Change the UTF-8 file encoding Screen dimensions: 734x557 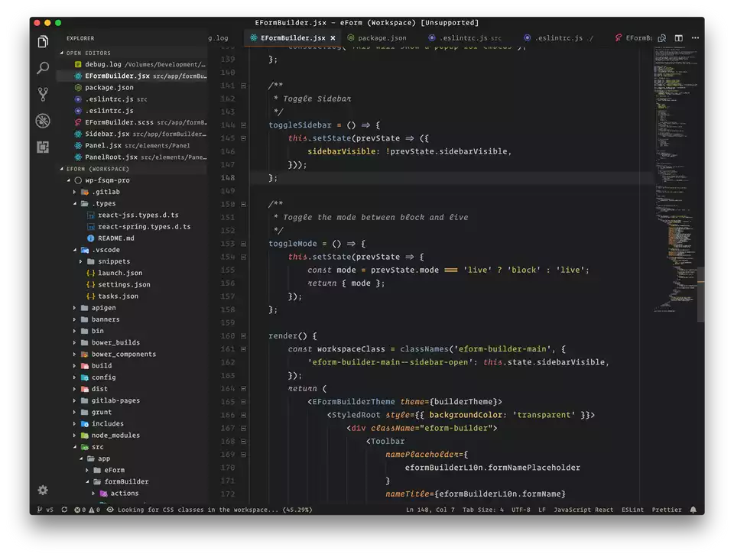pyautogui.click(x=521, y=510)
